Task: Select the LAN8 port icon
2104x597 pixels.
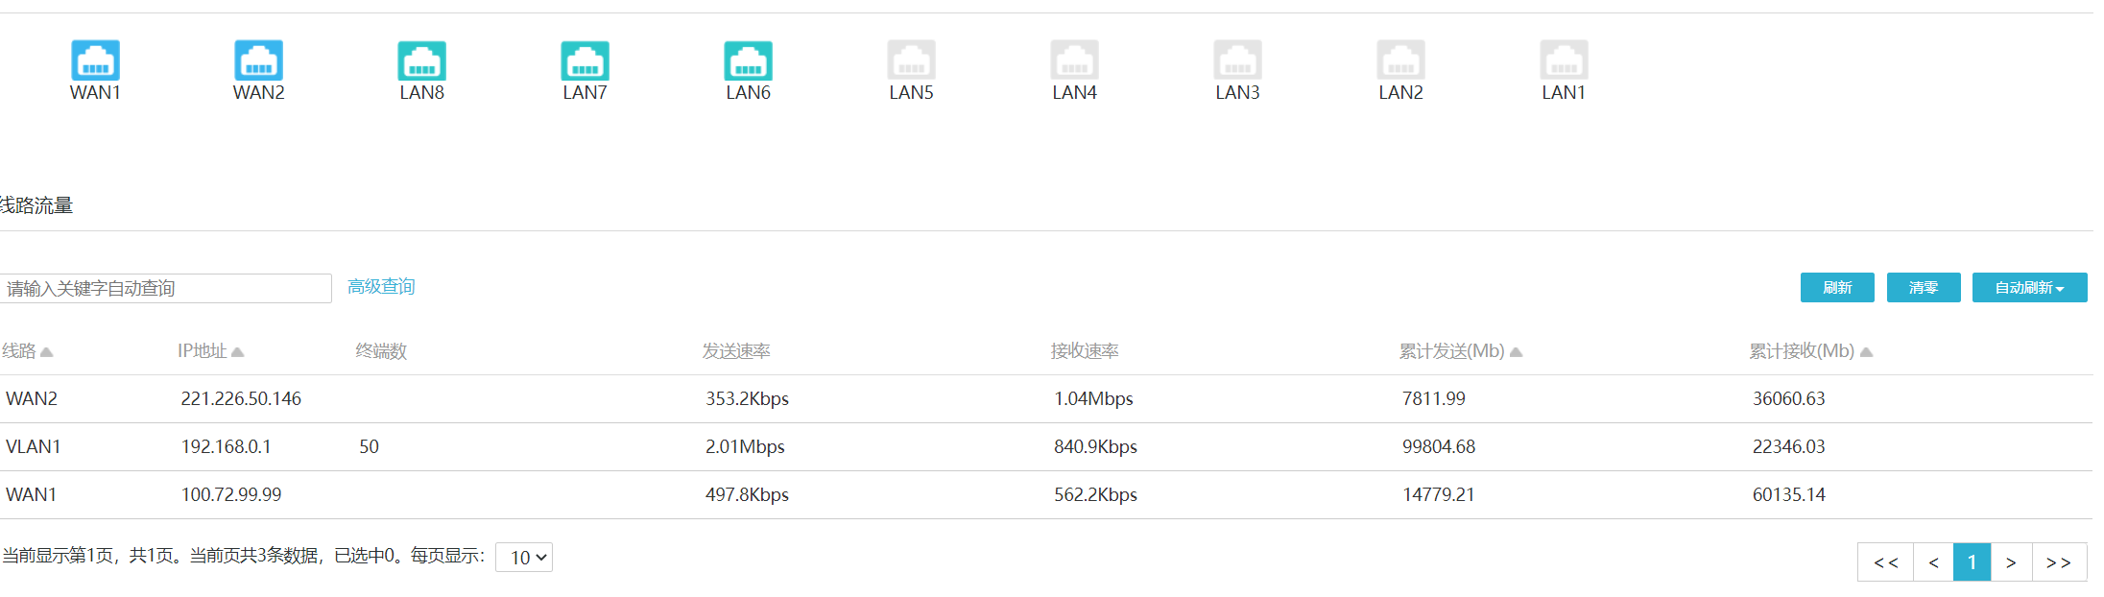Action: pos(421,60)
